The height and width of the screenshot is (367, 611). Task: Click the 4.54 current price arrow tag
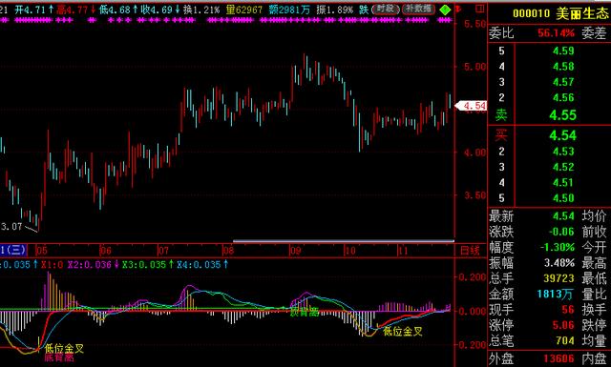coord(471,106)
